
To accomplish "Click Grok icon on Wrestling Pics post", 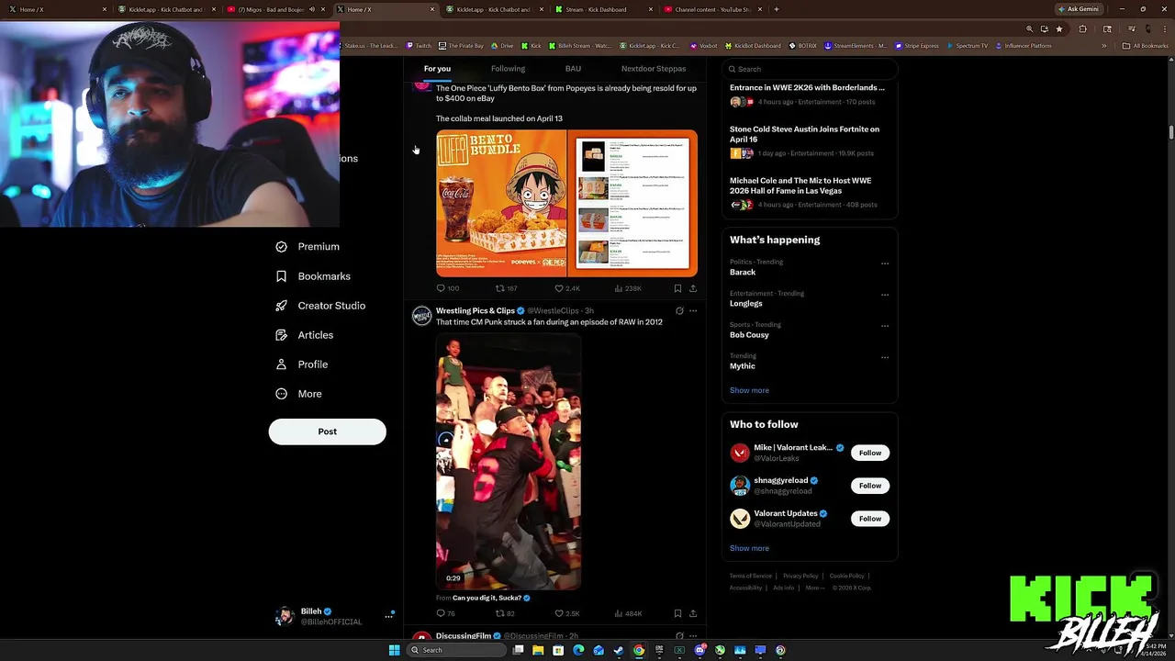I will click(x=679, y=310).
